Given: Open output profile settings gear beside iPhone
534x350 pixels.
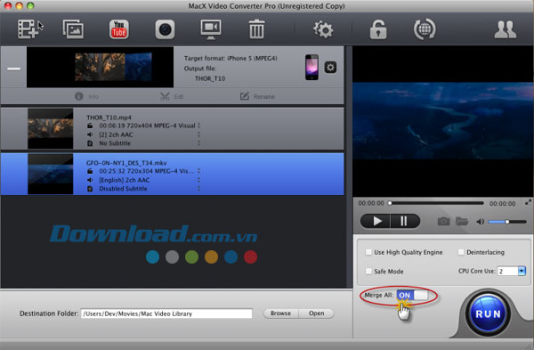Looking at the screenshot, I should point(330,67).
